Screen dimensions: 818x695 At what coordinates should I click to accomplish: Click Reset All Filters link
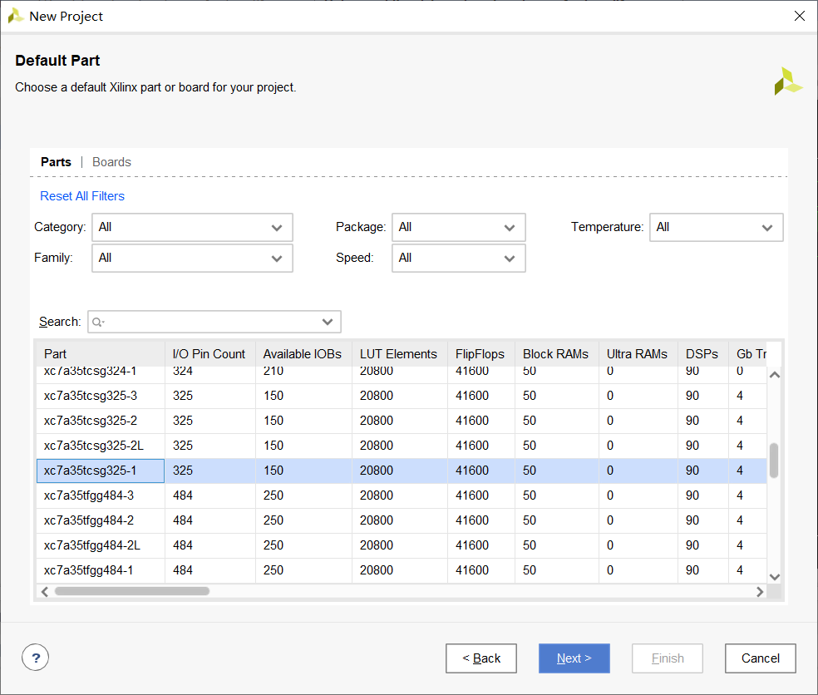[82, 196]
